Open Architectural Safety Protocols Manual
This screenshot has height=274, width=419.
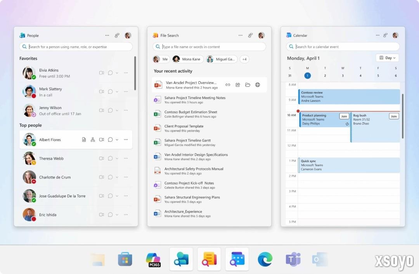click(x=209, y=171)
